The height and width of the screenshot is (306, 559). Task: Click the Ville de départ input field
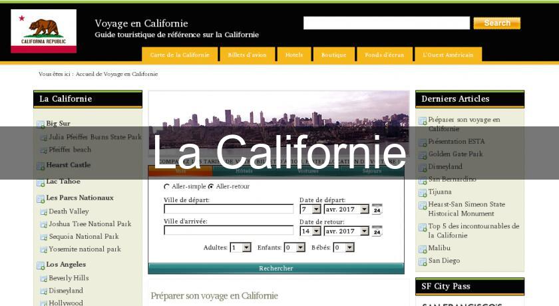tap(228, 209)
